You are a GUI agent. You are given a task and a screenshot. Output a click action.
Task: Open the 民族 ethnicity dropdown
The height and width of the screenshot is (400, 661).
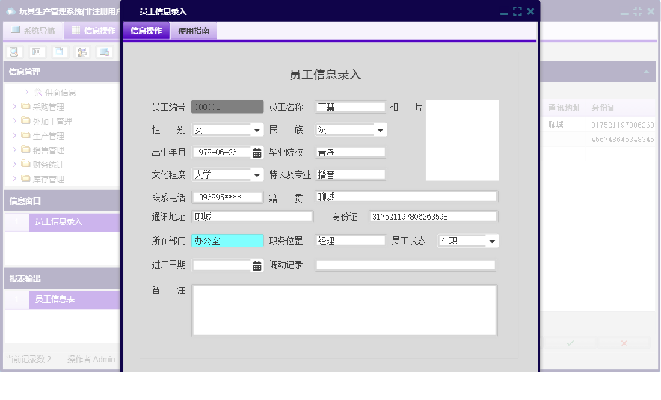380,129
